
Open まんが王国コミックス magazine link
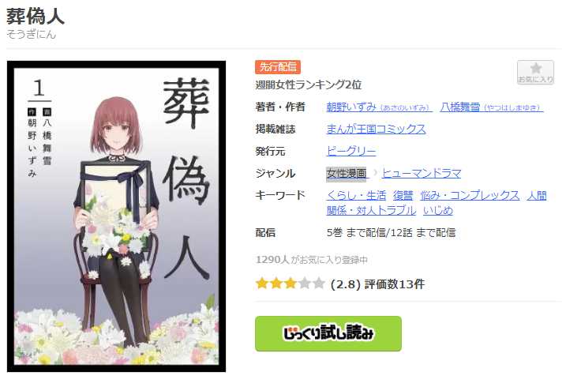click(x=376, y=129)
